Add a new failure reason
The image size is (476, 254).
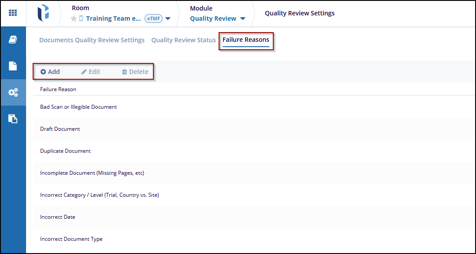[x=50, y=72]
